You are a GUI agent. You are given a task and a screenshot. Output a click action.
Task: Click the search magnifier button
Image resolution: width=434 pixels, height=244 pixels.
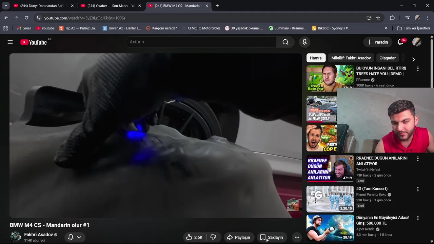[x=285, y=42]
